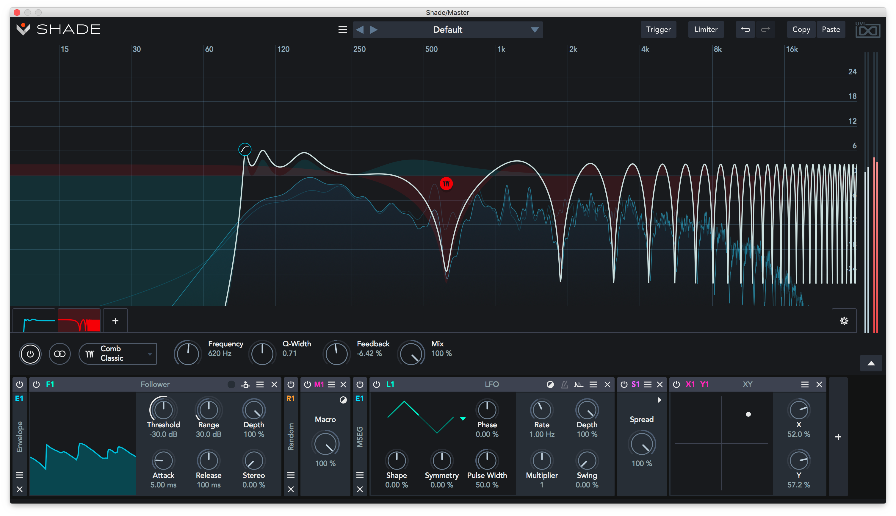The height and width of the screenshot is (516, 896).
Task: Toggle the comb filter band power button
Action: (30, 354)
